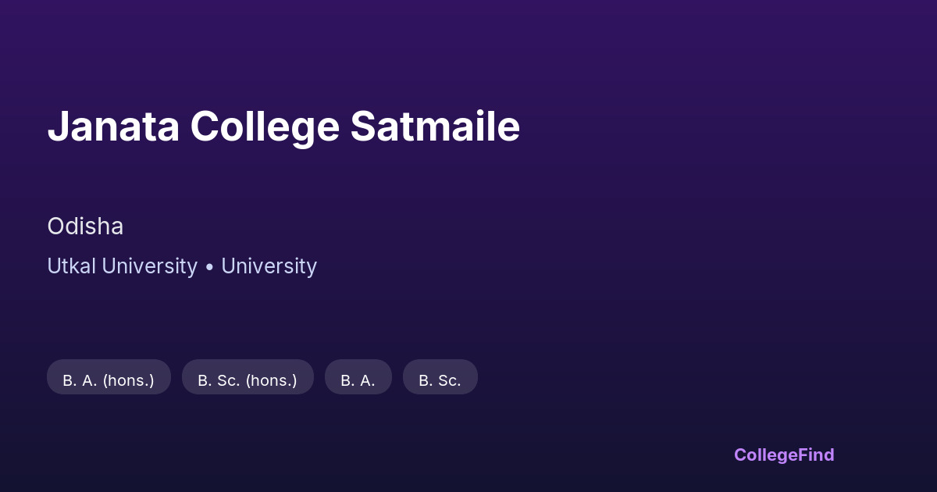Click the Odisha state label
This screenshot has width=937, height=492.
click(x=85, y=226)
